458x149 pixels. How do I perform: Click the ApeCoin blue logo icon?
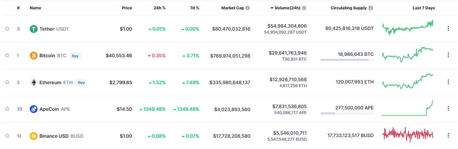33,109
